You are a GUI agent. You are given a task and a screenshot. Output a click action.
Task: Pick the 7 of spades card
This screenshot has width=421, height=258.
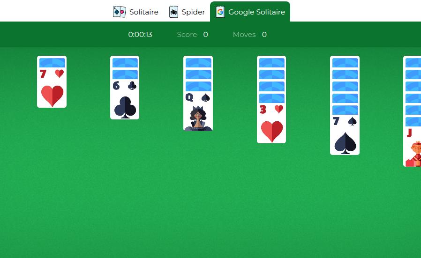point(345,135)
